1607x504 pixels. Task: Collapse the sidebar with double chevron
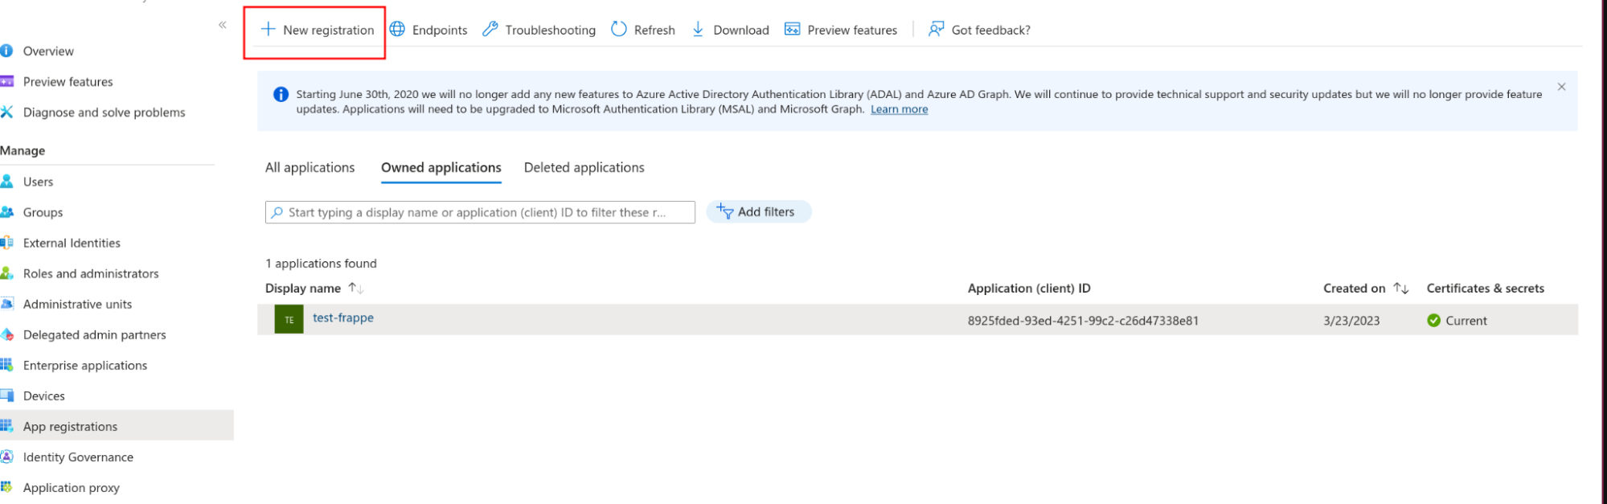[223, 25]
